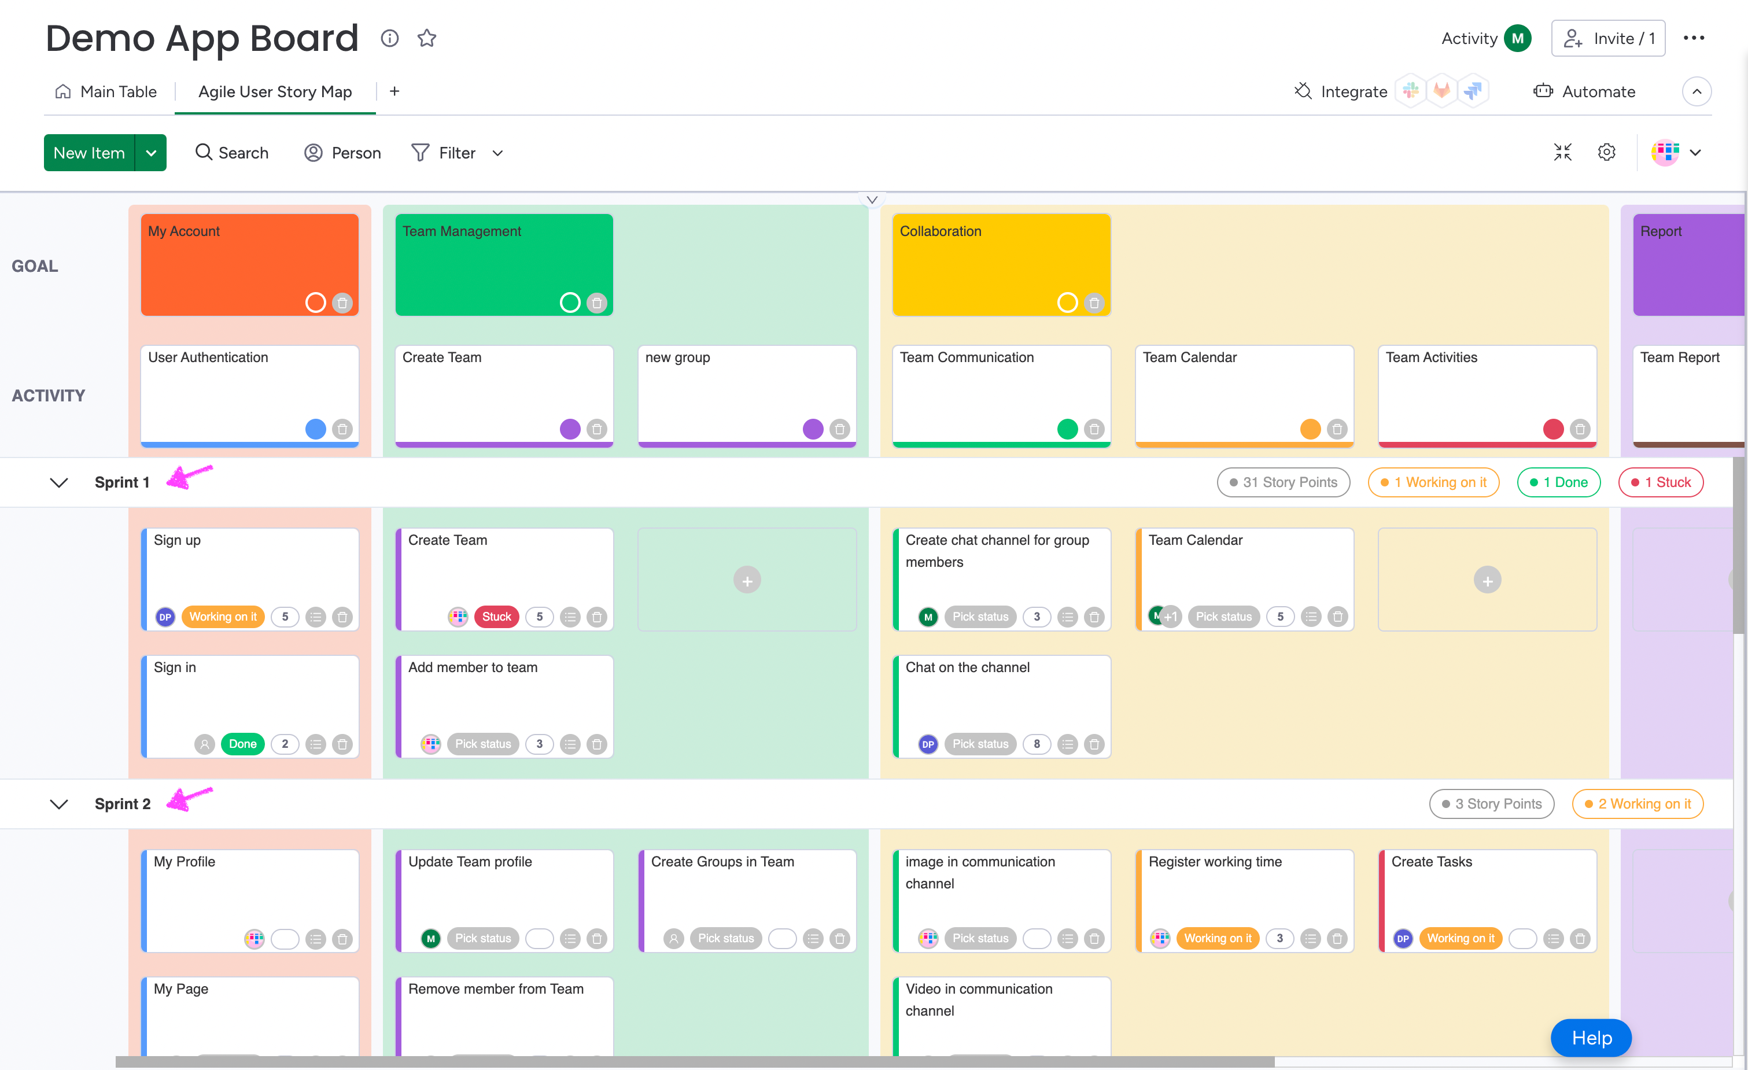Click the Jira integration icon
The width and height of the screenshot is (1748, 1070).
click(1473, 91)
